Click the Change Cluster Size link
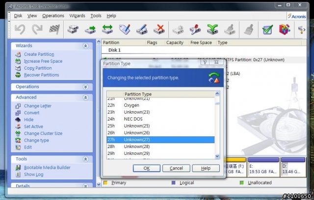The width and height of the screenshot is (314, 200). point(43,133)
